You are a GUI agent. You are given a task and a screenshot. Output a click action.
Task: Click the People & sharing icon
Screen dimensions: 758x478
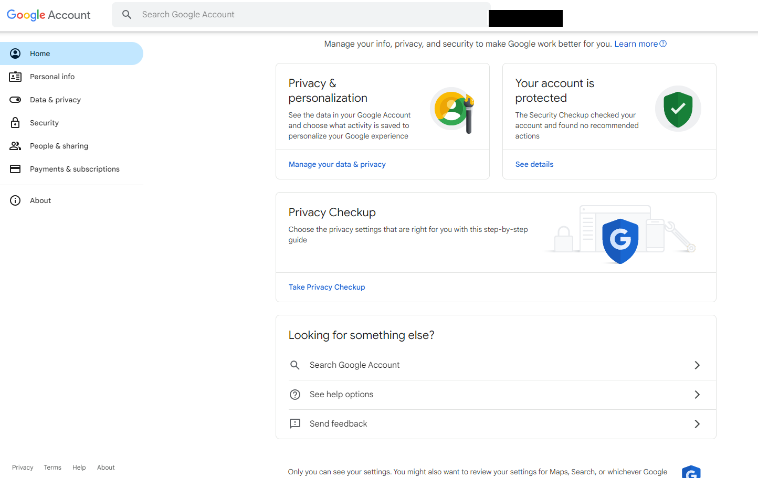[15, 146]
